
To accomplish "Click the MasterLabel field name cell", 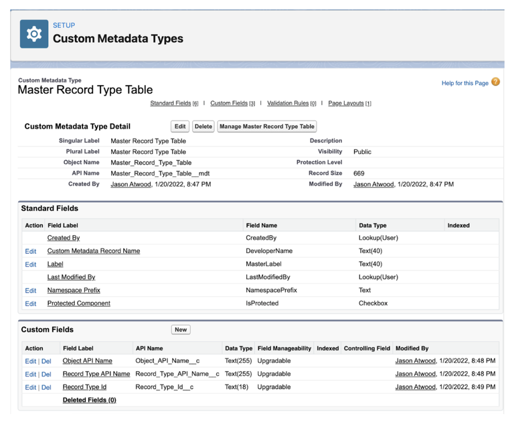I will click(x=264, y=264).
